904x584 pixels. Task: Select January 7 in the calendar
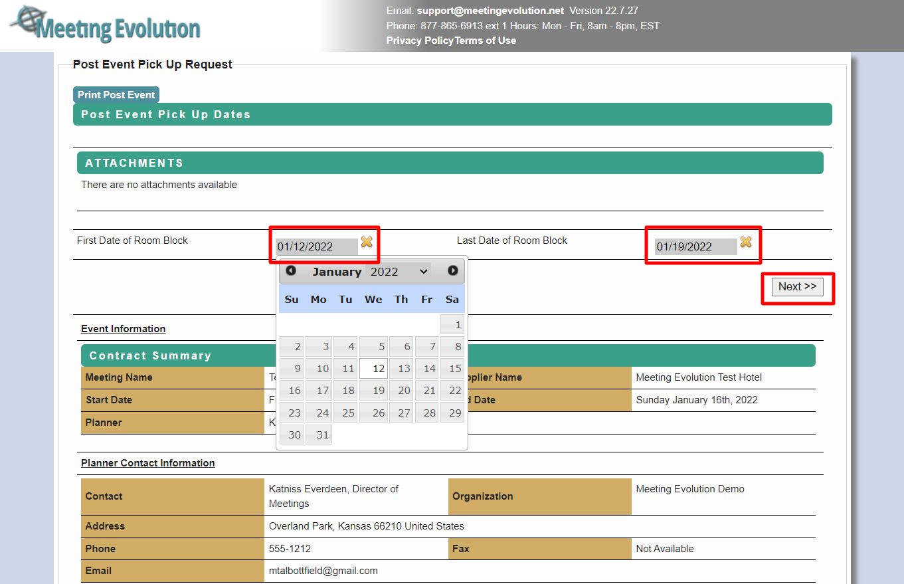click(x=427, y=347)
